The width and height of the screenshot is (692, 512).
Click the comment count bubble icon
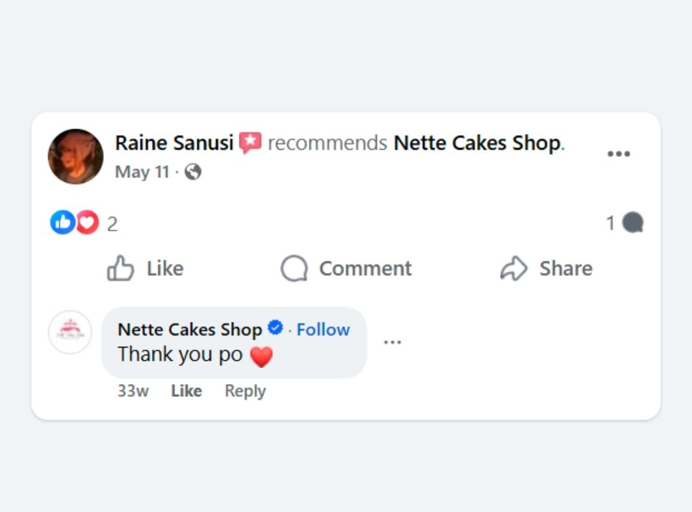632,223
